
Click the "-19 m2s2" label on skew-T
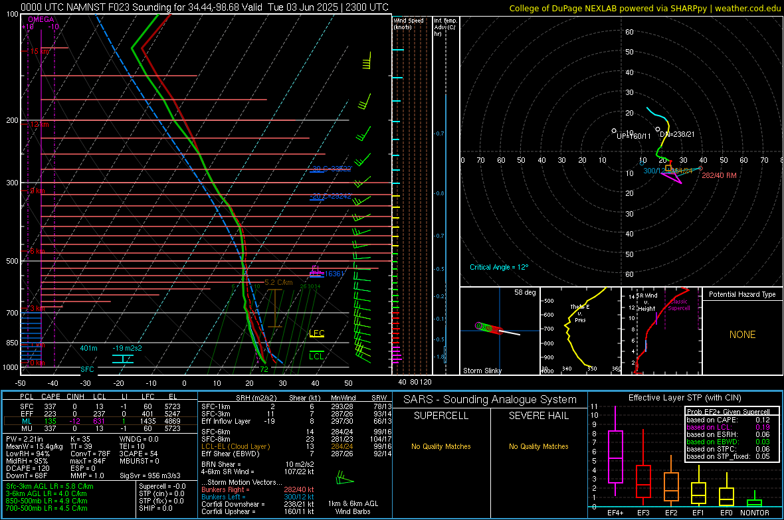(127, 348)
